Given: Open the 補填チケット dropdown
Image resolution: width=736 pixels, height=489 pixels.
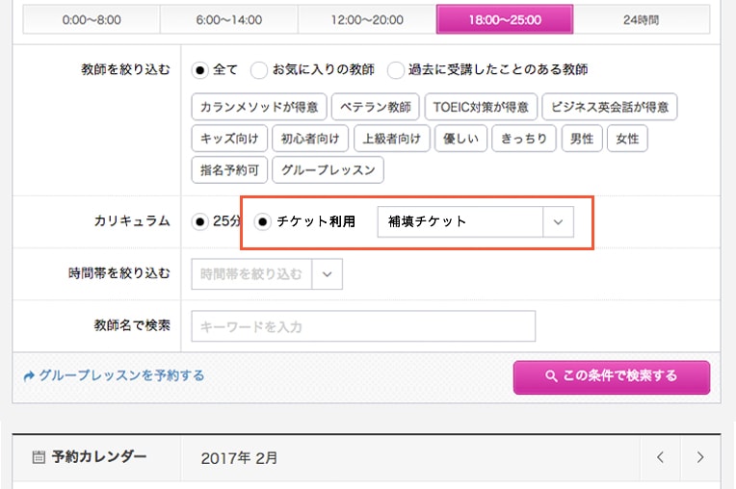Looking at the screenshot, I should (x=475, y=221).
